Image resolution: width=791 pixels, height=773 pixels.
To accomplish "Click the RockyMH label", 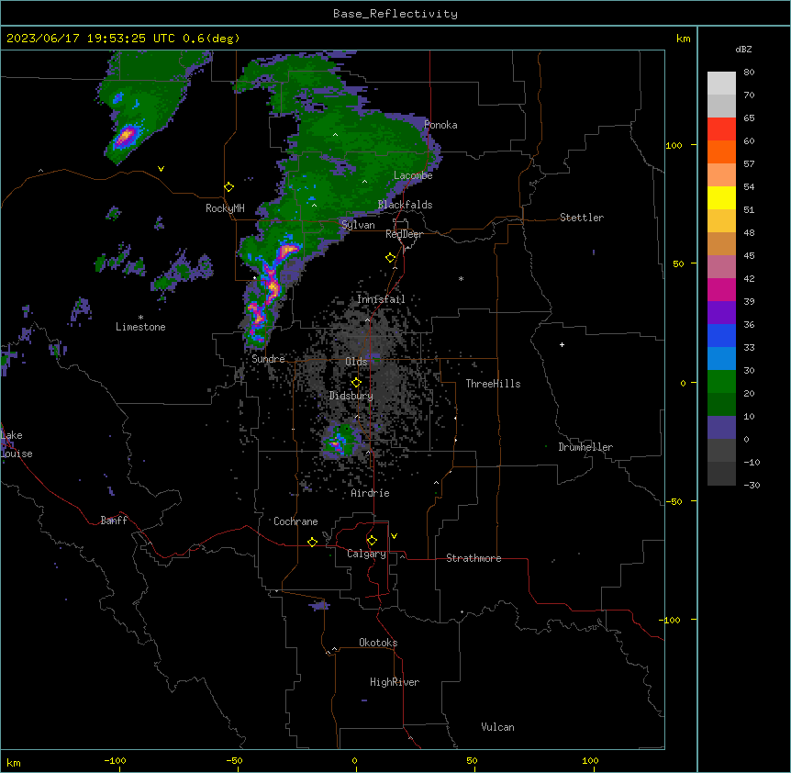I will point(225,208).
